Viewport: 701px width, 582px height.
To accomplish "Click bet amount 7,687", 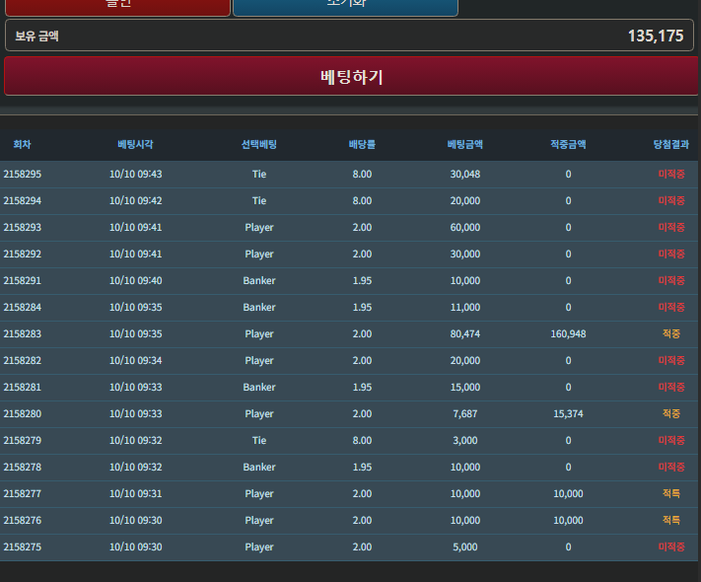I will pos(465,413).
